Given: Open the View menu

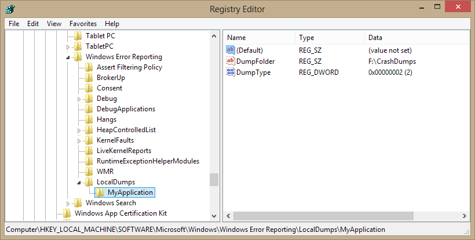Looking at the screenshot, I should [x=54, y=24].
